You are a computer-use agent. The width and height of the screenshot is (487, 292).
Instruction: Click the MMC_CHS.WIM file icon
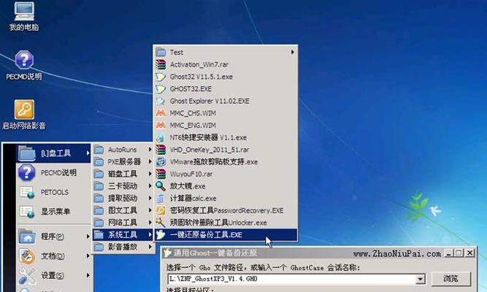(x=161, y=113)
